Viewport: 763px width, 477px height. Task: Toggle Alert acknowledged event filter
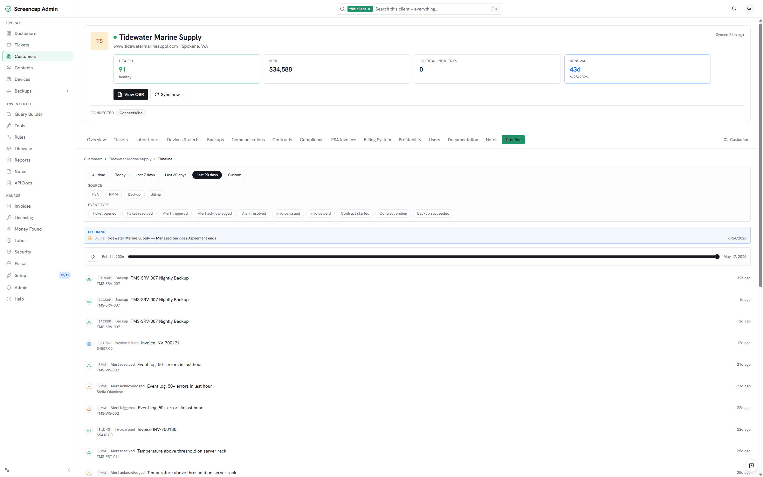[215, 213]
